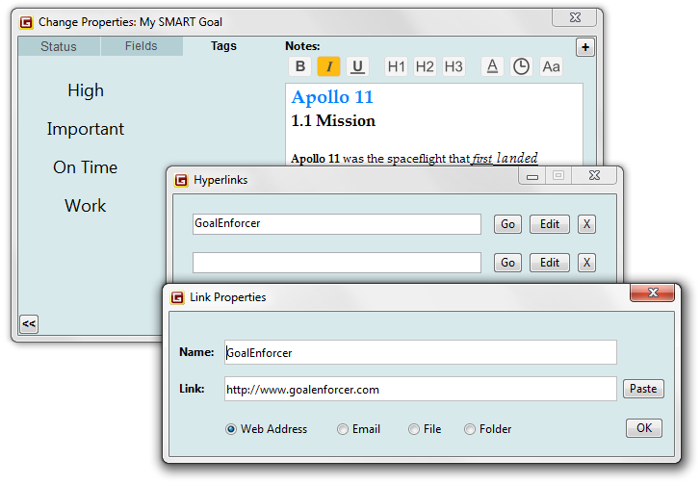The image size is (700, 484).
Task: Remove the empty hyperlink row with X
Action: 586,263
